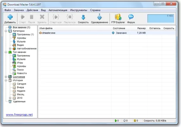Select the Программы (1) category icon
The height and width of the screenshot is (127, 181).
[14, 35]
